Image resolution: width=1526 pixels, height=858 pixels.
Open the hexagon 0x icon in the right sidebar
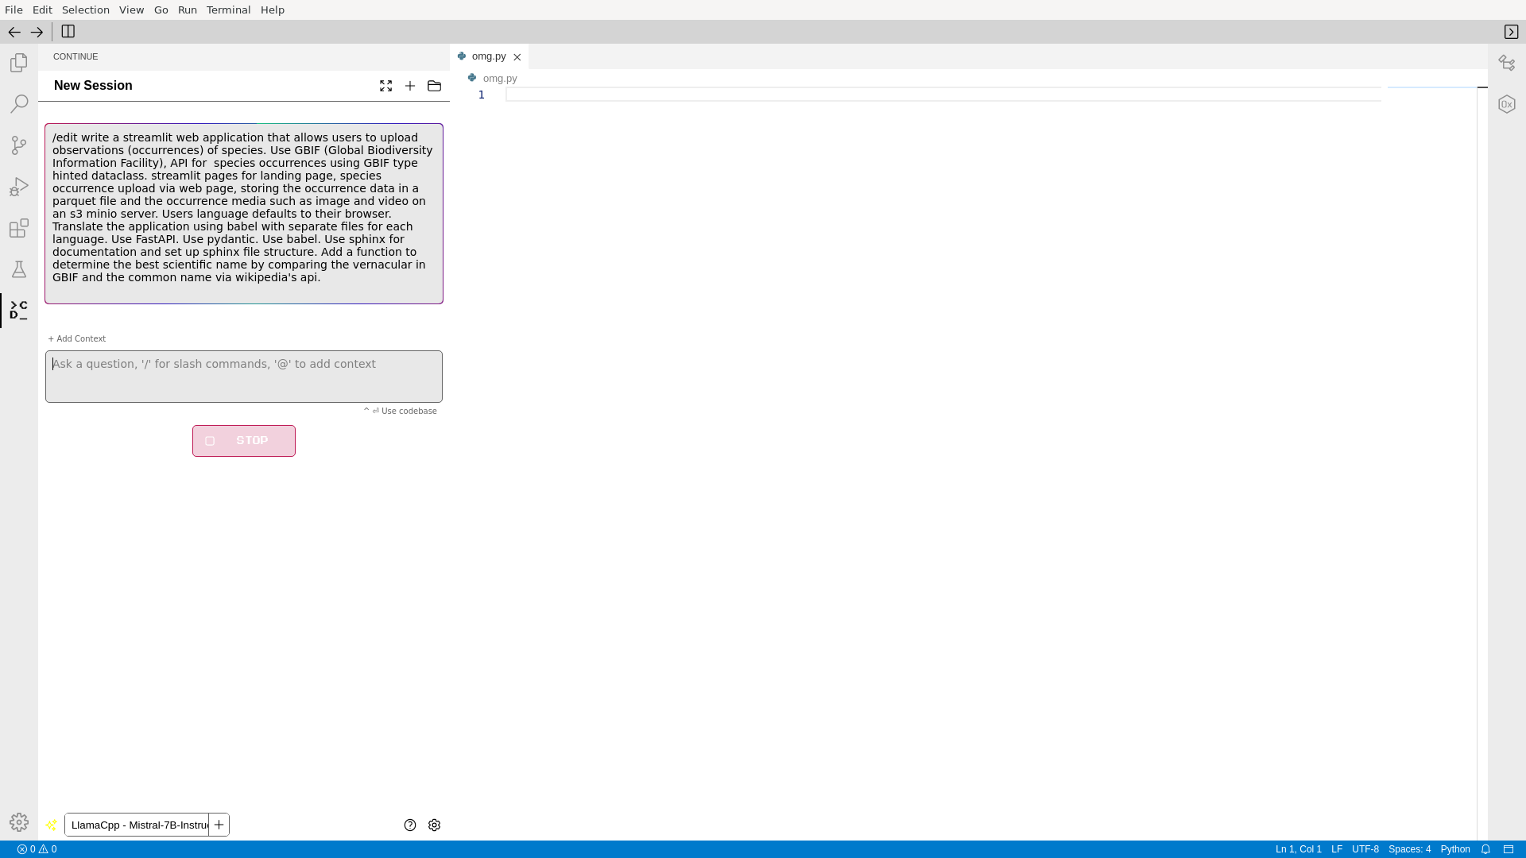coord(1507,104)
